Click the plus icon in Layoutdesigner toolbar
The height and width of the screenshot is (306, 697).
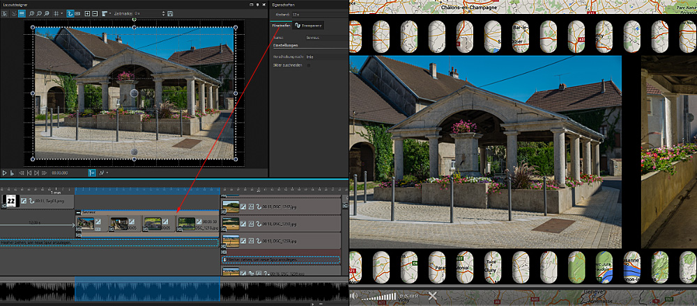click(x=87, y=13)
